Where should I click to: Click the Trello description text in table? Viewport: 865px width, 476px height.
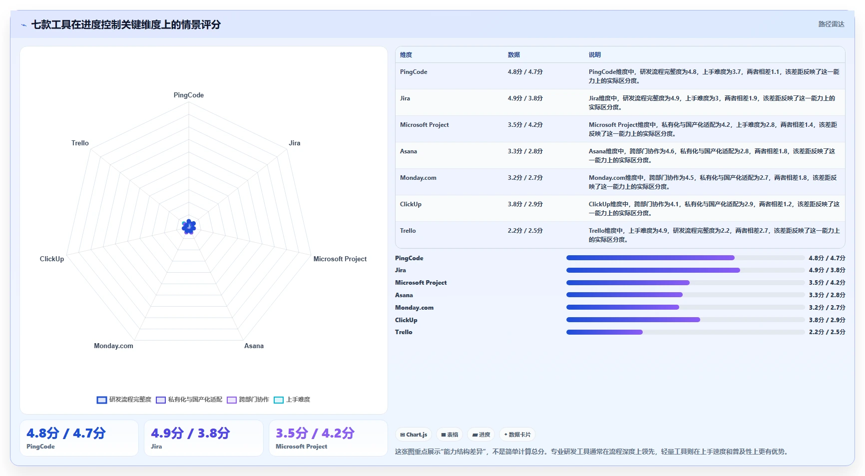tap(714, 235)
